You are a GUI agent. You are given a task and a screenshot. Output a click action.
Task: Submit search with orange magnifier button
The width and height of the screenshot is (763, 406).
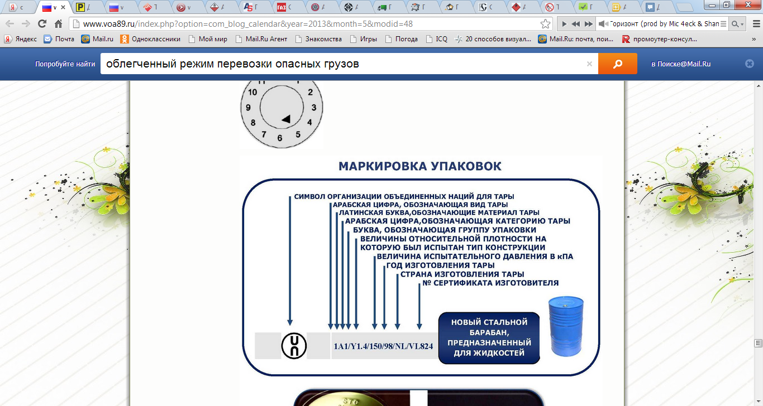(x=618, y=64)
